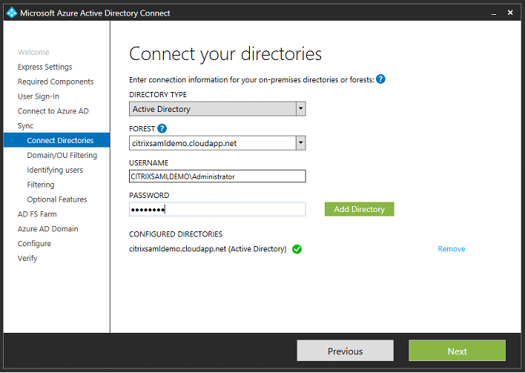Click the Azure AD Connect title bar logo
The width and height of the screenshot is (525, 373).
tap(11, 13)
